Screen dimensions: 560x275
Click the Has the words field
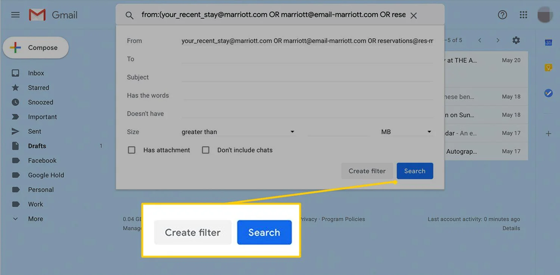(x=307, y=95)
